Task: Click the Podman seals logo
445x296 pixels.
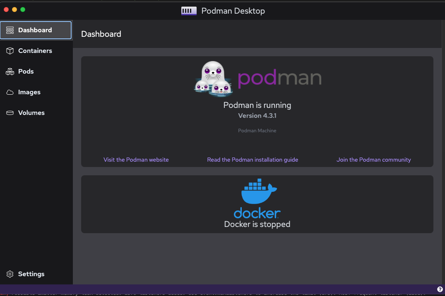Action: point(214,79)
